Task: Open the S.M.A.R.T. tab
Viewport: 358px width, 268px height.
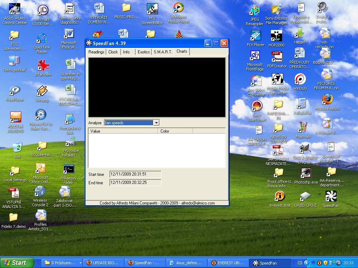Action: click(163, 52)
